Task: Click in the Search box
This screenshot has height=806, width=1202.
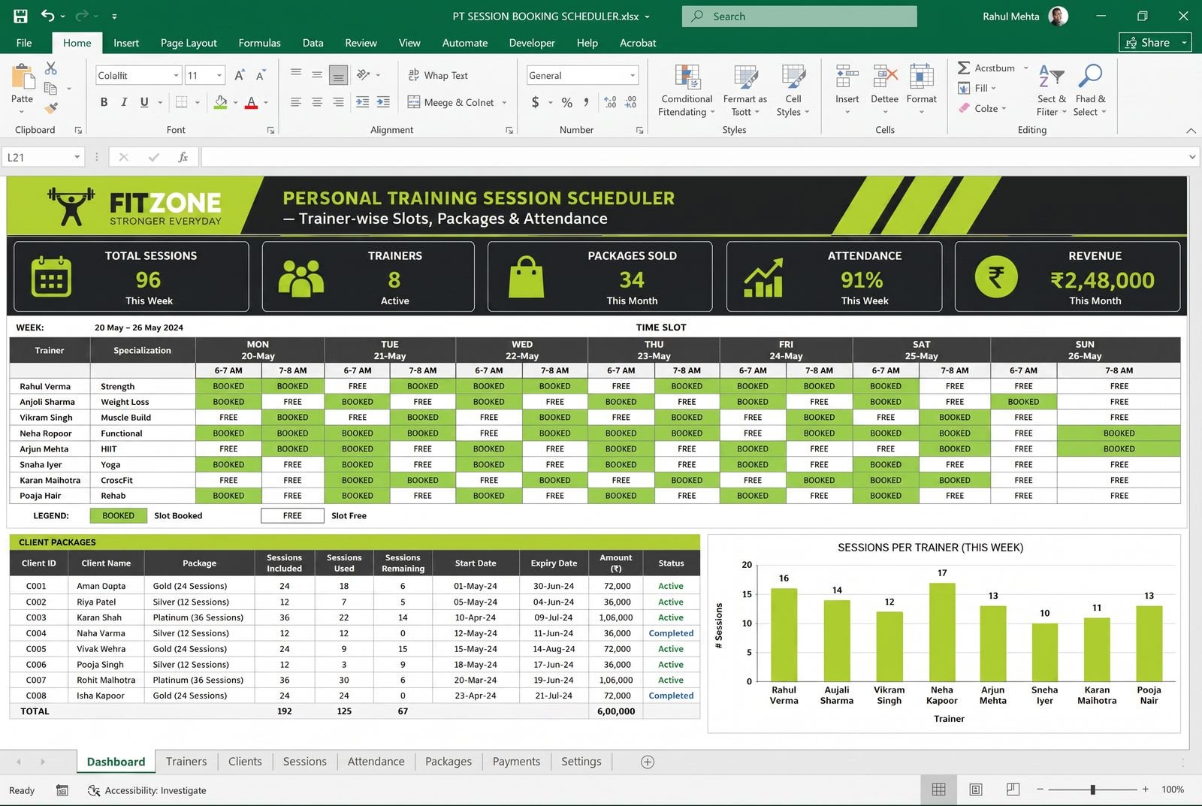Action: click(x=799, y=16)
